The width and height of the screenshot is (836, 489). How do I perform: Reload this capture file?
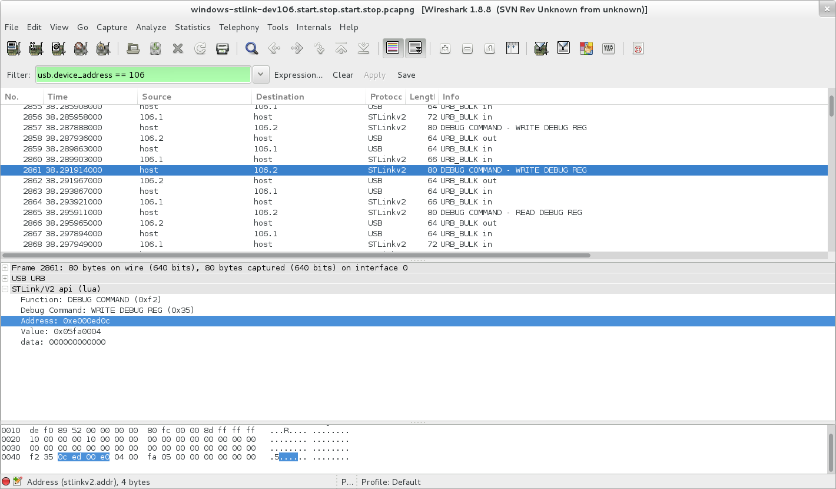200,48
